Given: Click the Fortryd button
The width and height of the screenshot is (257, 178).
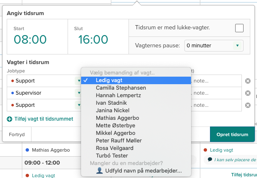Looking at the screenshot, I should (17, 134).
